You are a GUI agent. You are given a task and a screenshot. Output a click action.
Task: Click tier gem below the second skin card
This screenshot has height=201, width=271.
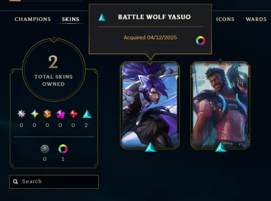(221, 147)
